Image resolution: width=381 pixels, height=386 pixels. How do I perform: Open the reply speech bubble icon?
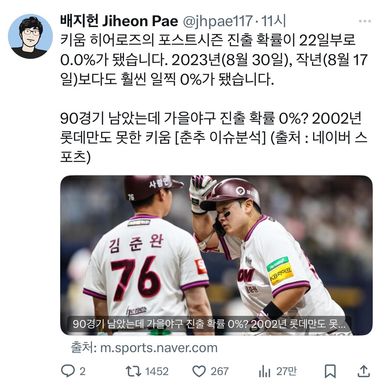pyautogui.click(x=68, y=371)
